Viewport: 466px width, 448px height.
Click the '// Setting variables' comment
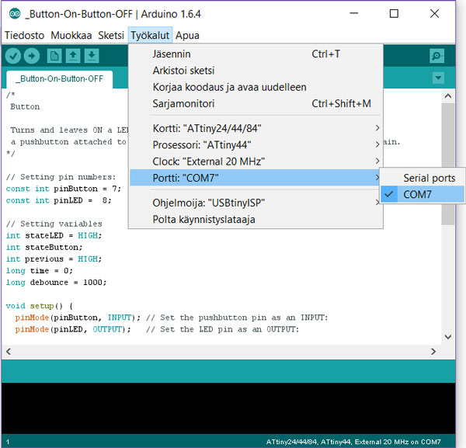[54, 224]
